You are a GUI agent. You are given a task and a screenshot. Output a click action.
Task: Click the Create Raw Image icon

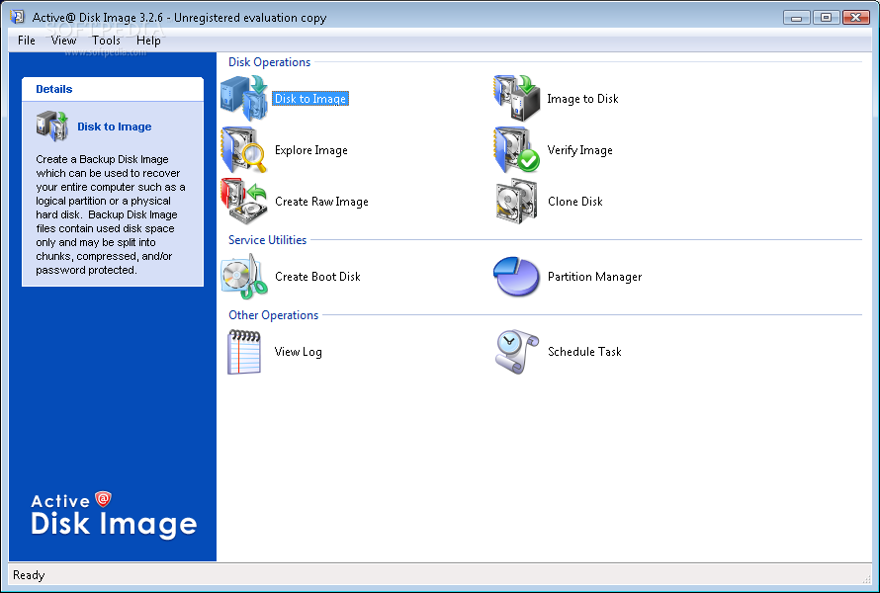(244, 201)
